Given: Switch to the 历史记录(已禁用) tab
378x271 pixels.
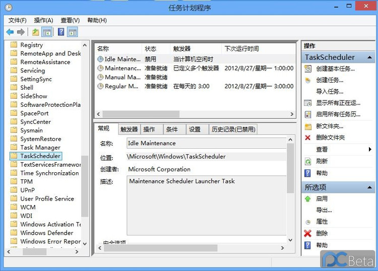Looking at the screenshot, I should tap(233, 129).
